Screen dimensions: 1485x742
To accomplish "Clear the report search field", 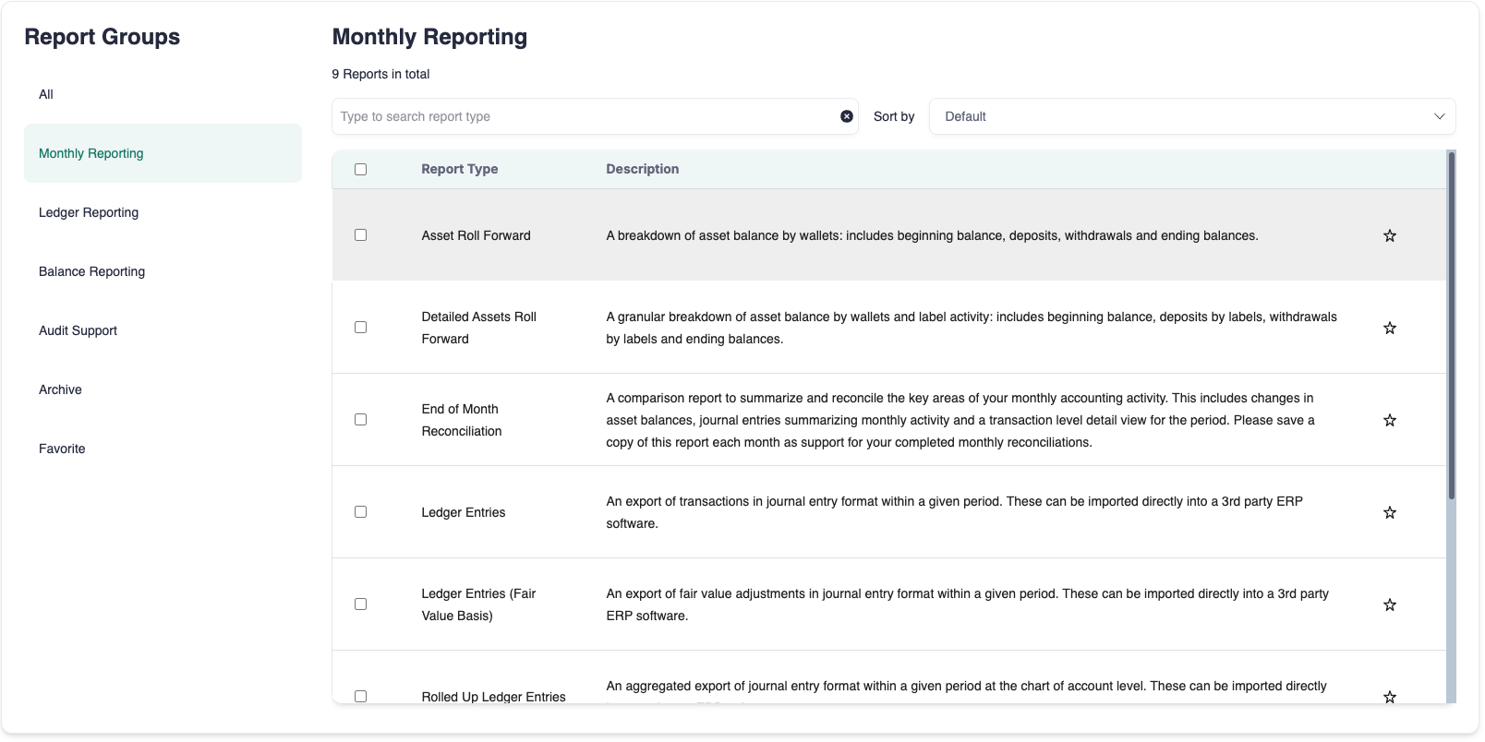I will point(846,116).
